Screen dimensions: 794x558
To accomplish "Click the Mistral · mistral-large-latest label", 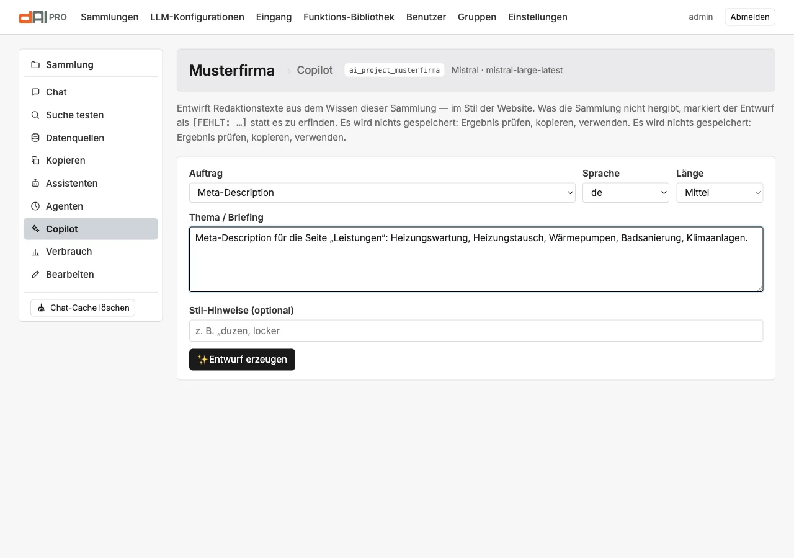I will pos(507,70).
